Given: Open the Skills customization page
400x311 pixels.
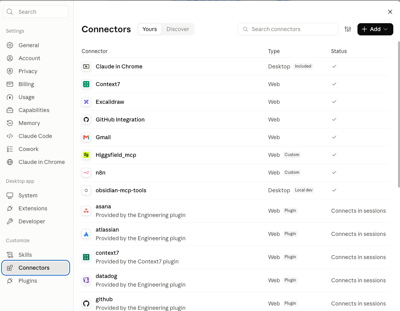Looking at the screenshot, I should pos(35,255).
